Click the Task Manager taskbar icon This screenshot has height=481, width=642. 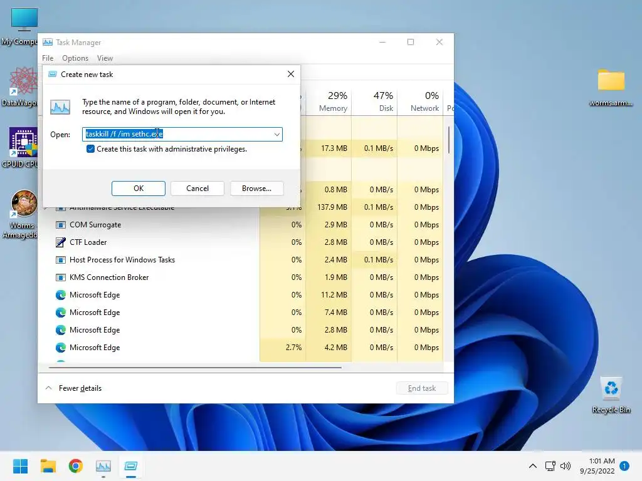click(x=103, y=466)
